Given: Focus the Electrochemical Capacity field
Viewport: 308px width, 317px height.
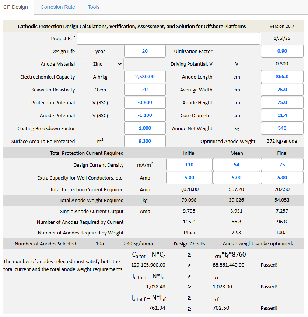Looking at the screenshot, I should pos(145,77).
